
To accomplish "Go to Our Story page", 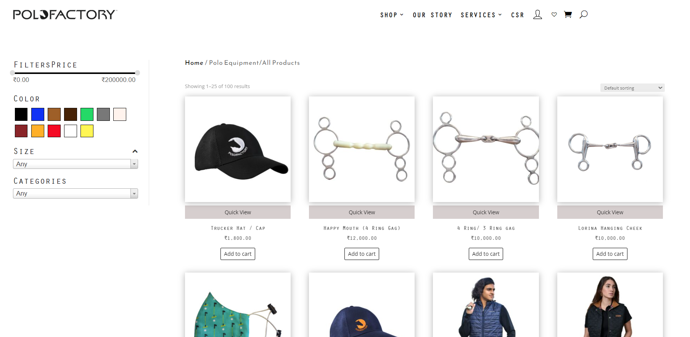I will (x=432, y=15).
